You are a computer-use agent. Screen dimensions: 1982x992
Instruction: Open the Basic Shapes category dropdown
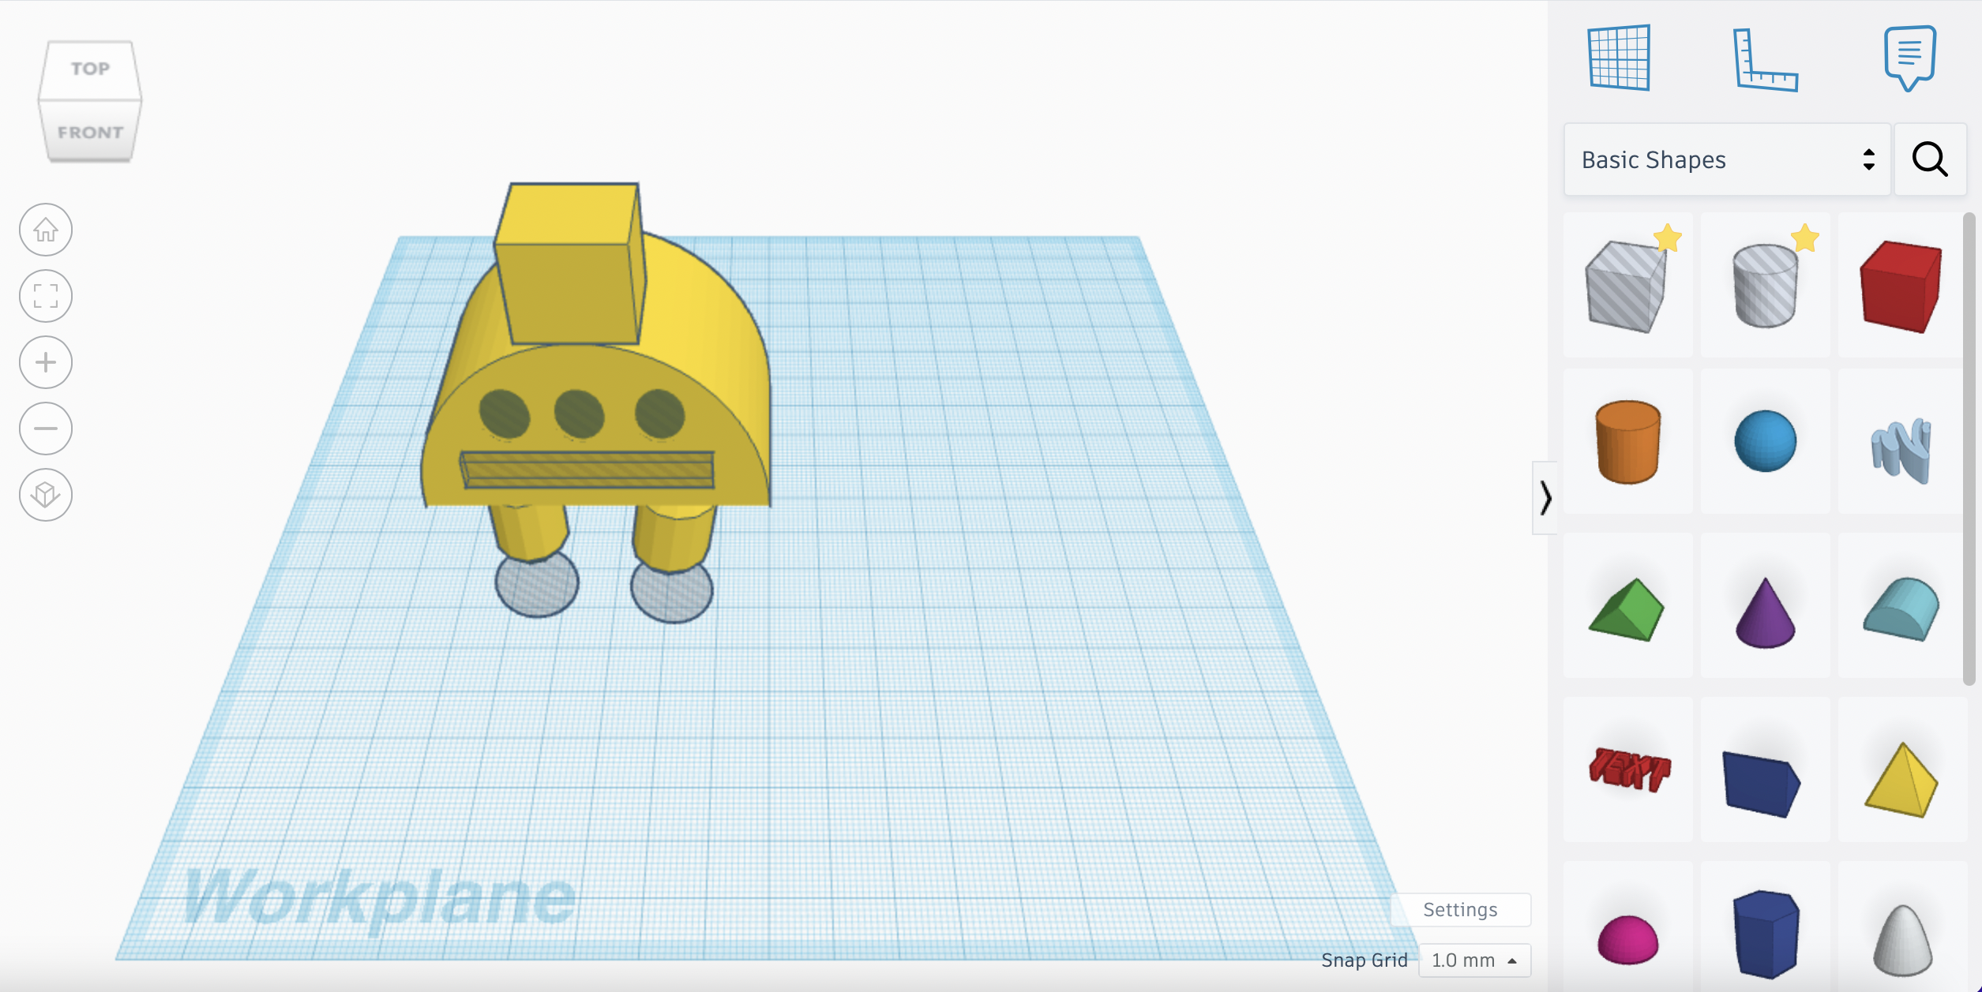[1726, 159]
